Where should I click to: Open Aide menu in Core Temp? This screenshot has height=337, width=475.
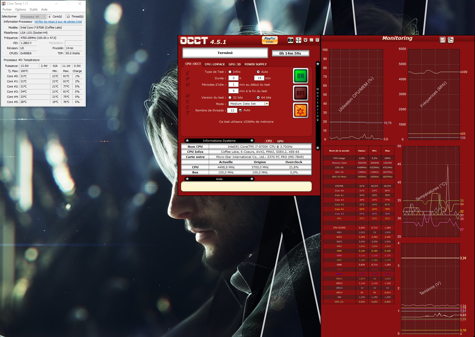44,10
